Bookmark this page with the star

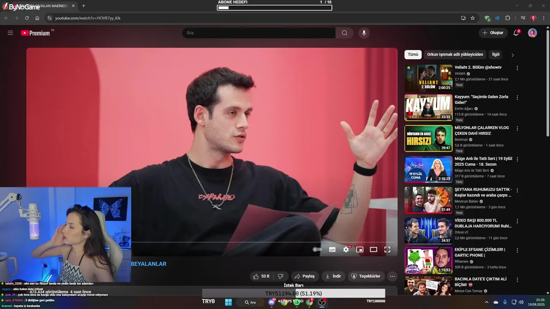pos(473,18)
